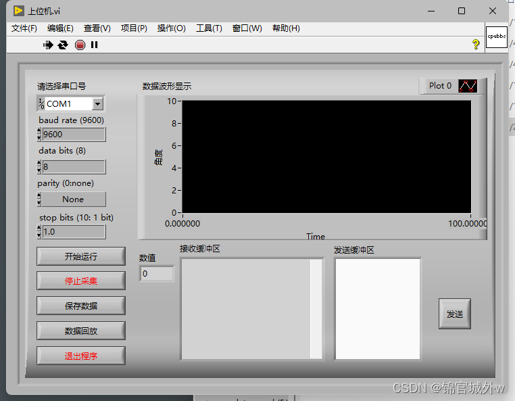Click the Run Continuously icon
The height and width of the screenshot is (401, 515).
point(63,45)
